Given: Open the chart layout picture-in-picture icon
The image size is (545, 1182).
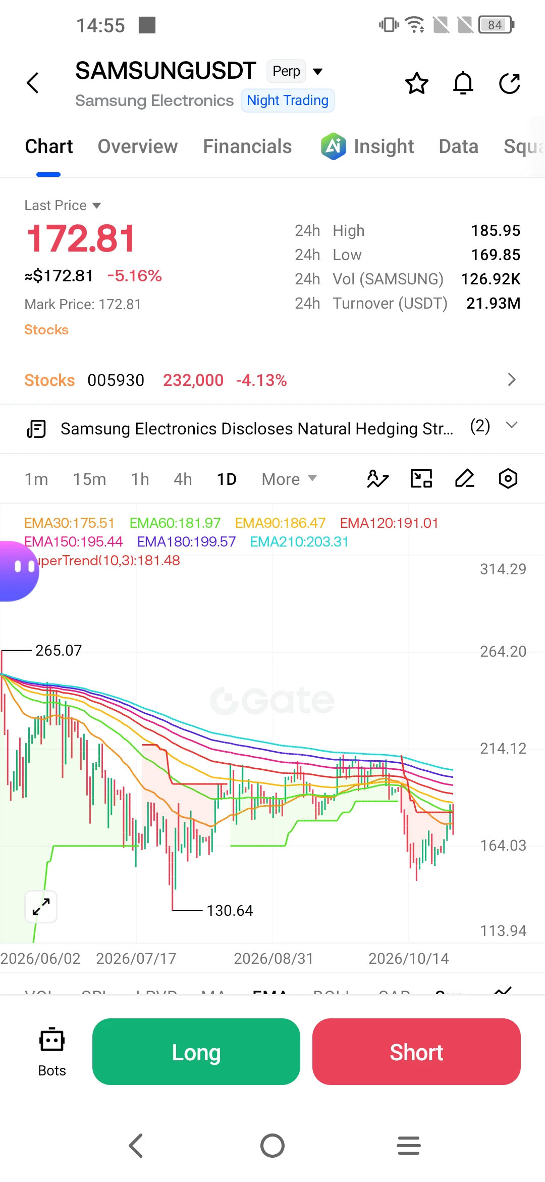Looking at the screenshot, I should point(421,478).
